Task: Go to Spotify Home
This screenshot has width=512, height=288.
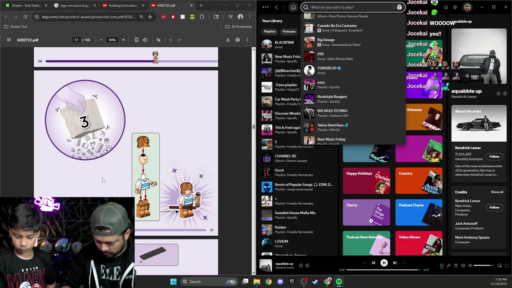Action: (293, 7)
